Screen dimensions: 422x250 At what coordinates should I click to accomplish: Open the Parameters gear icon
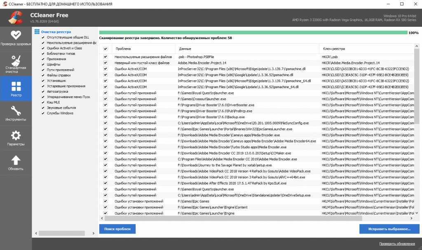pos(16,136)
